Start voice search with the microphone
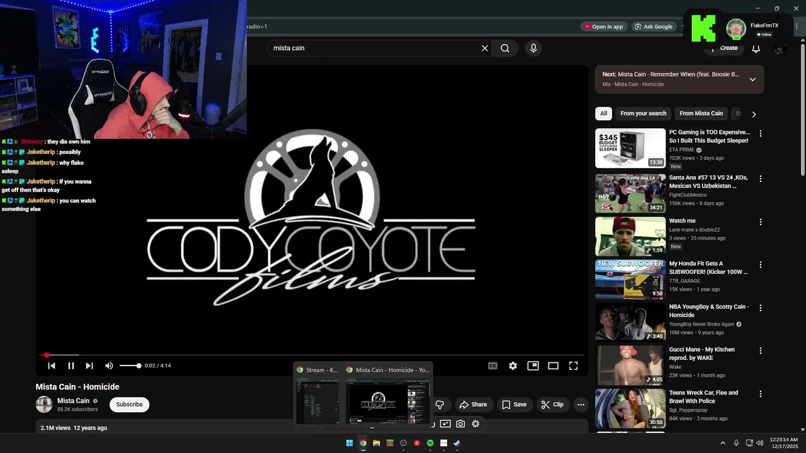 533,48
